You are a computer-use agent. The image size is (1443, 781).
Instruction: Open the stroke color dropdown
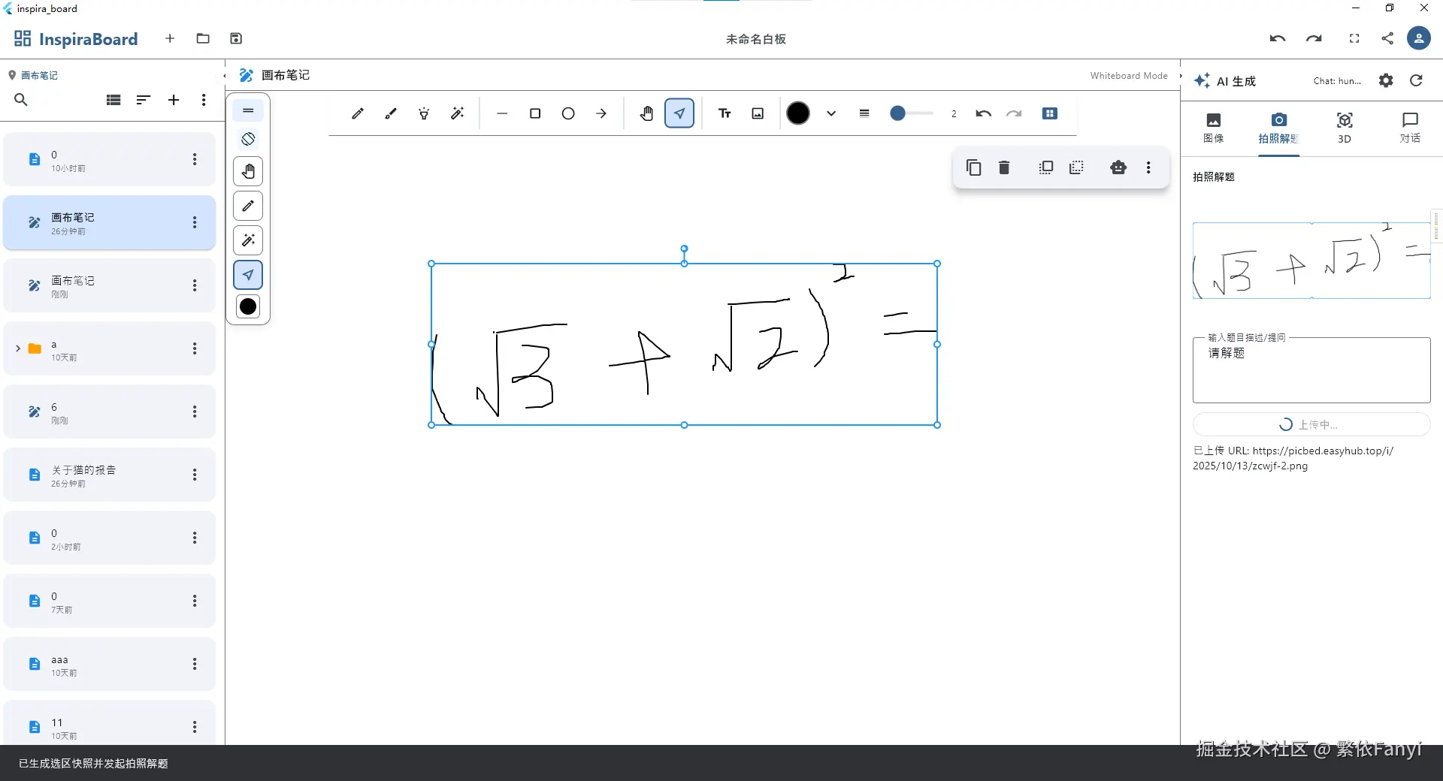coord(830,113)
